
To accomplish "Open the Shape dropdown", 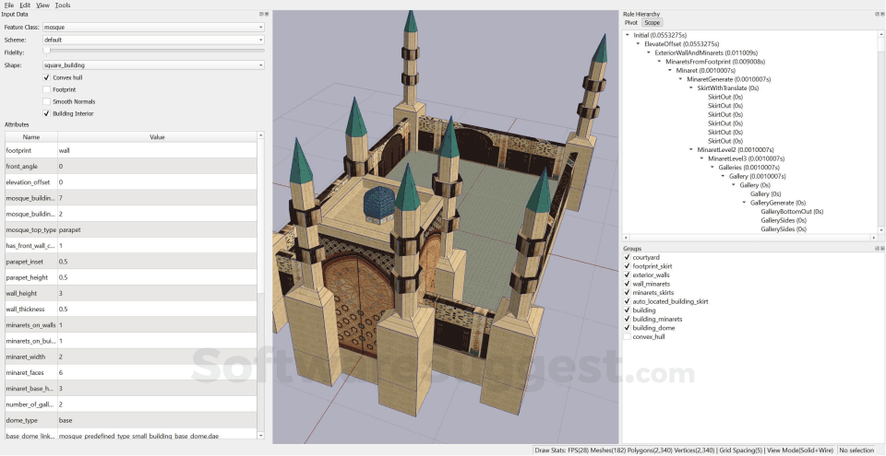I will (153, 65).
